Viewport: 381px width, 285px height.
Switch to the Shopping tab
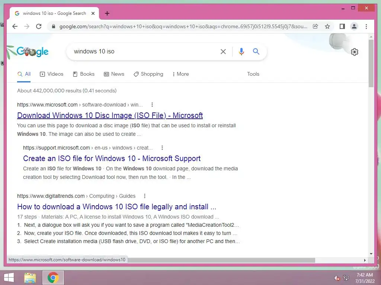click(148, 74)
